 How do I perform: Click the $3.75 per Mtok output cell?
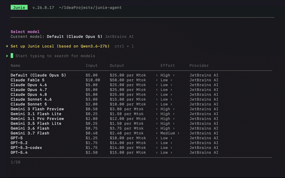[x=126, y=128]
